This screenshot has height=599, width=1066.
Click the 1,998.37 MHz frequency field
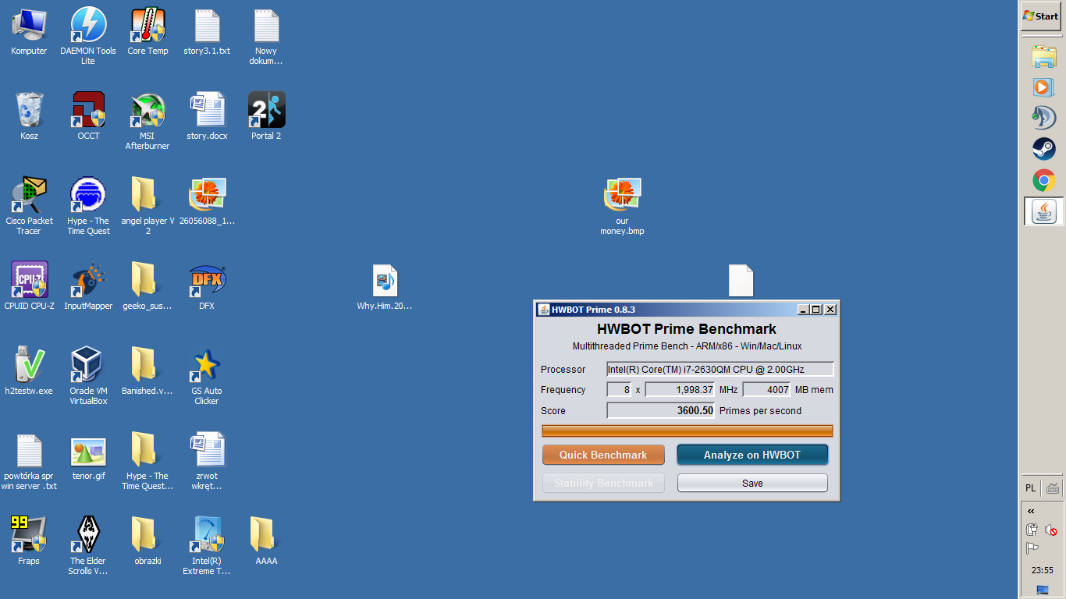click(x=680, y=389)
